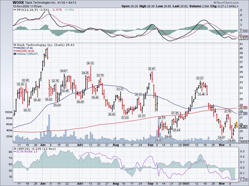Click the High 26.38 value

(147, 6)
